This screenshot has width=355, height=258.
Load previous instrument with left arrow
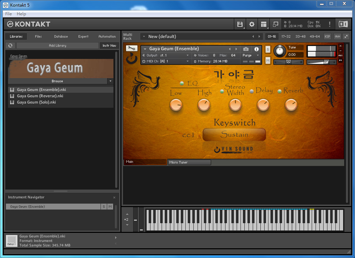tap(230, 49)
